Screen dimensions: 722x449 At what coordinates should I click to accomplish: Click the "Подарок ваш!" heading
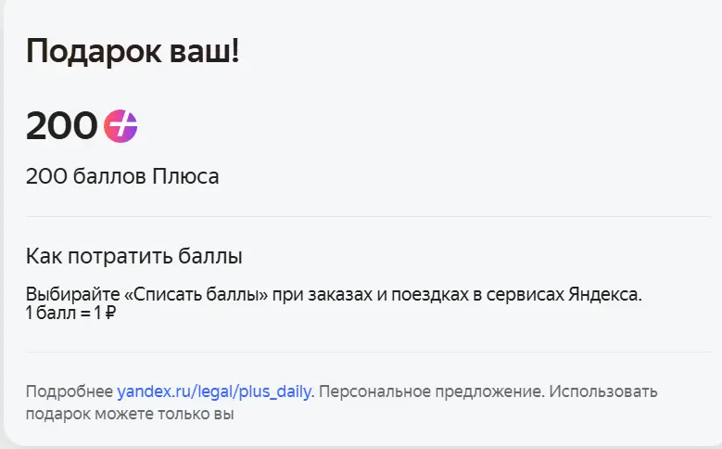(133, 52)
